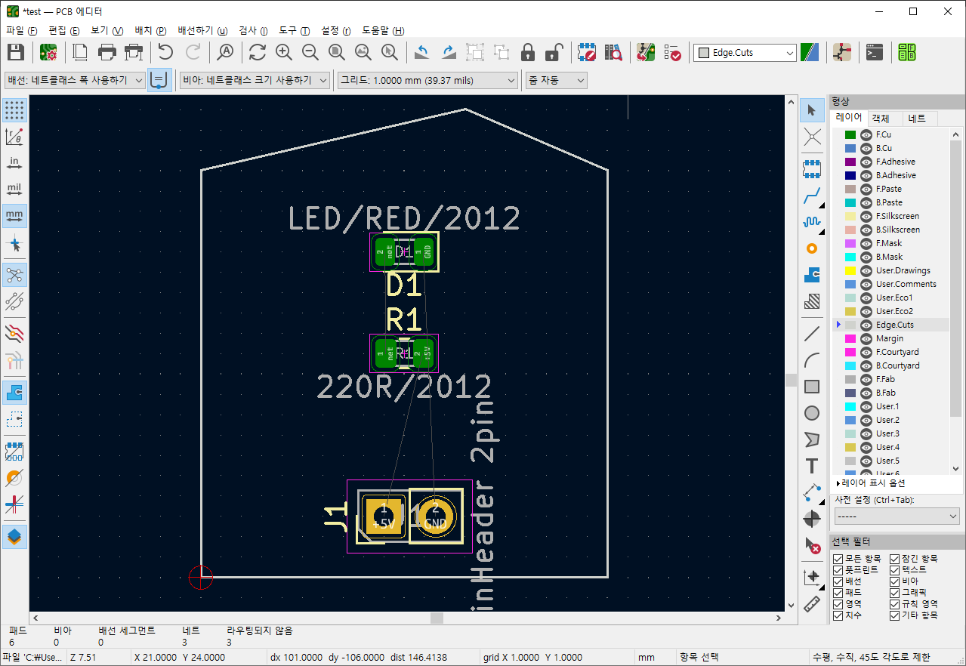Choose the Draw Rectangle tool
The height and width of the screenshot is (666, 966).
(812, 387)
